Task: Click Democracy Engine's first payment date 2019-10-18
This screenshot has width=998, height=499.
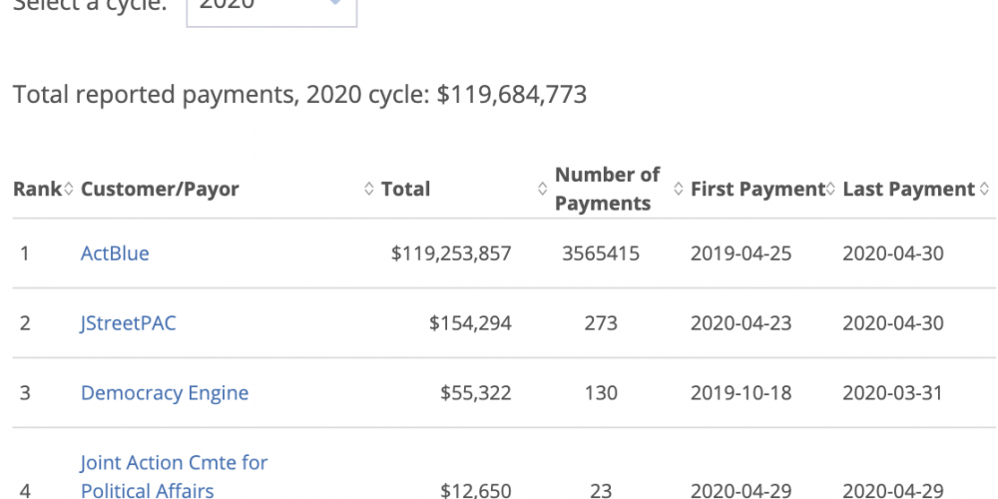Action: point(741,393)
